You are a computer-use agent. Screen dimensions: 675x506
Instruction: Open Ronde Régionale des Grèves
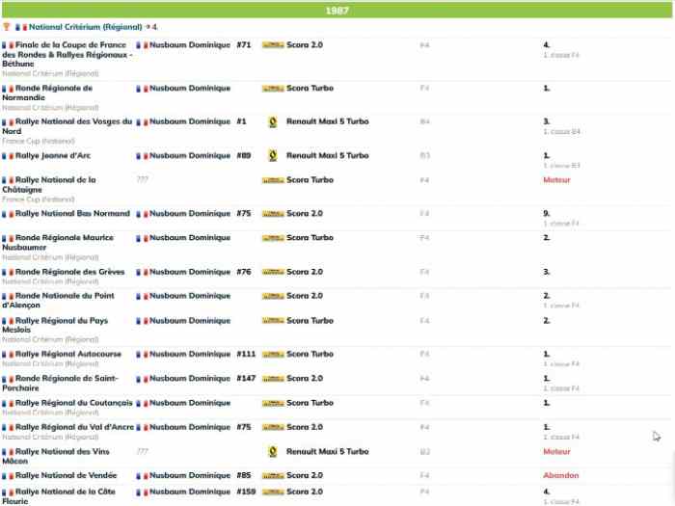pos(69,272)
